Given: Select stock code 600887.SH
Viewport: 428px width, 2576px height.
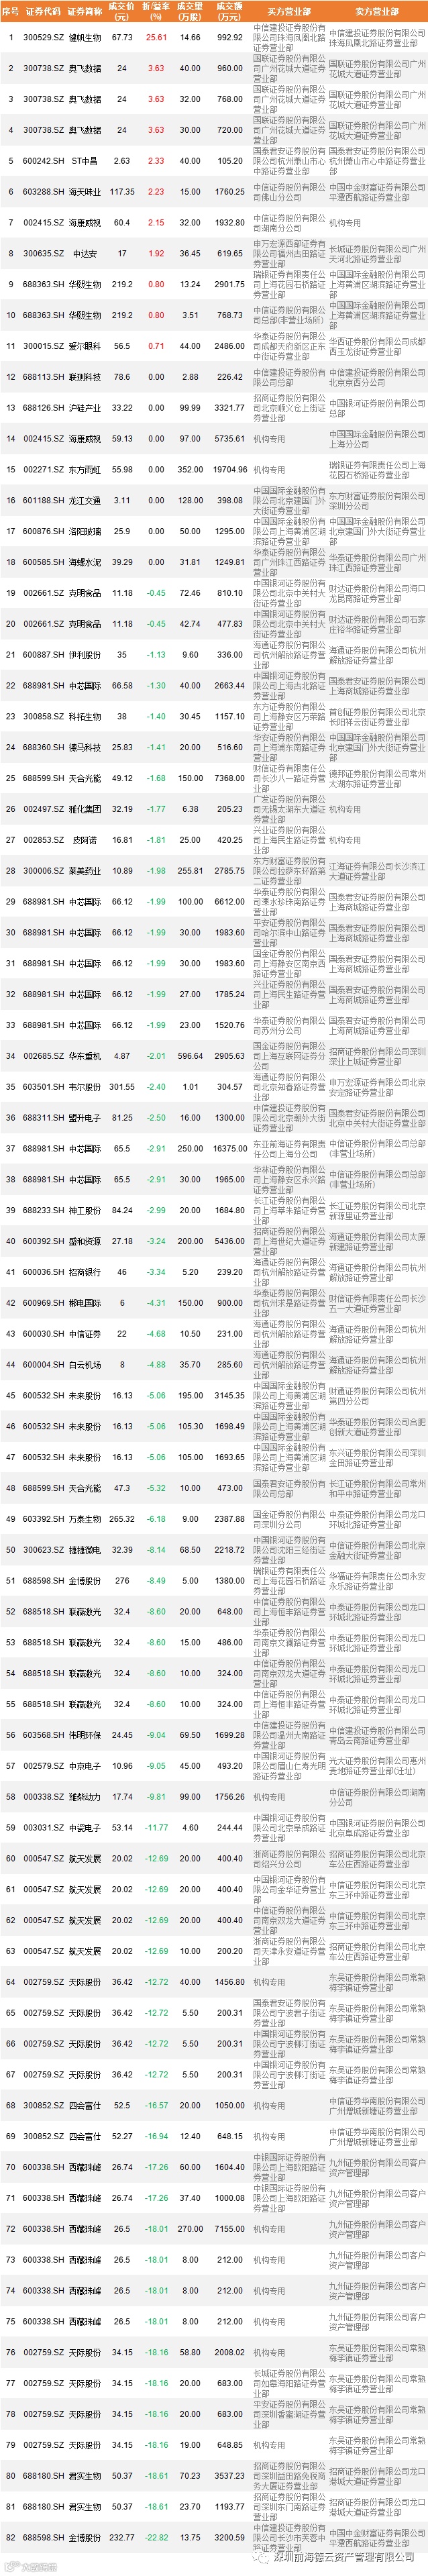Looking at the screenshot, I should click(x=44, y=655).
